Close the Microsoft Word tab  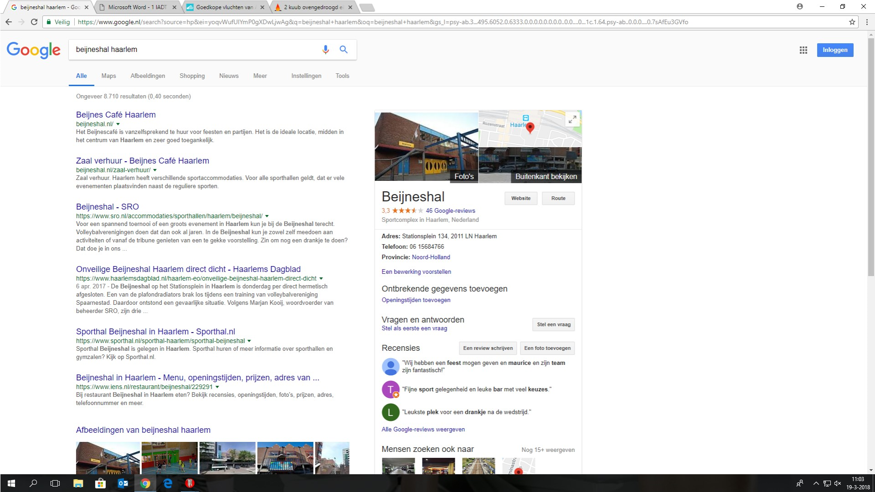(175, 7)
